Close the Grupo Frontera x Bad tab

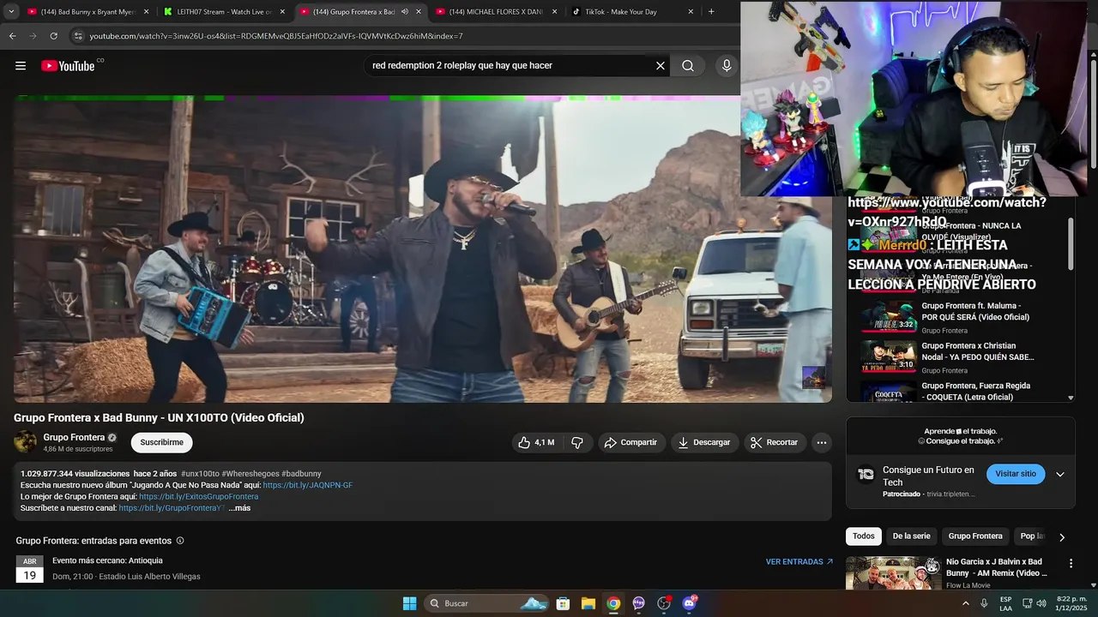(419, 12)
